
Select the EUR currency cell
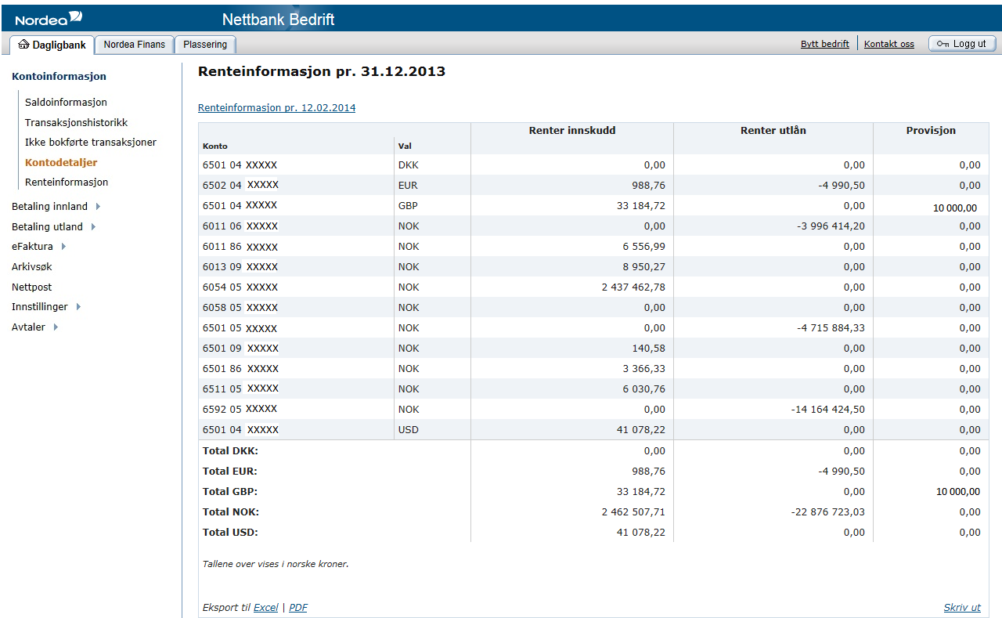[408, 186]
